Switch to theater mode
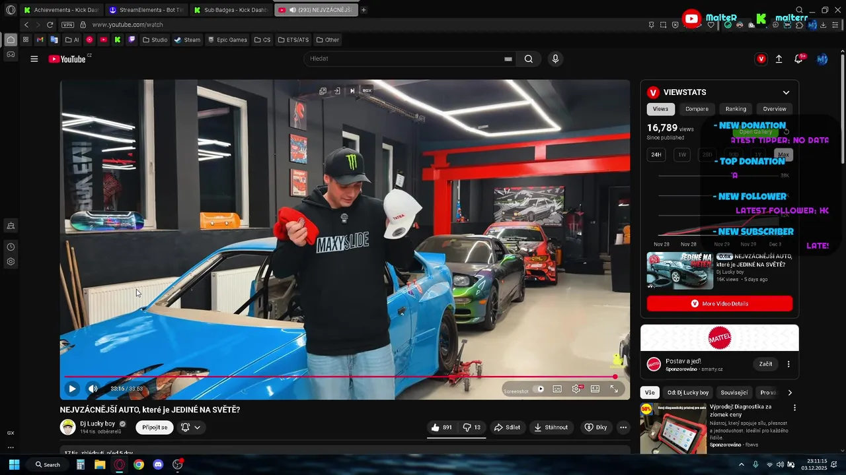846x475 pixels. click(x=595, y=389)
